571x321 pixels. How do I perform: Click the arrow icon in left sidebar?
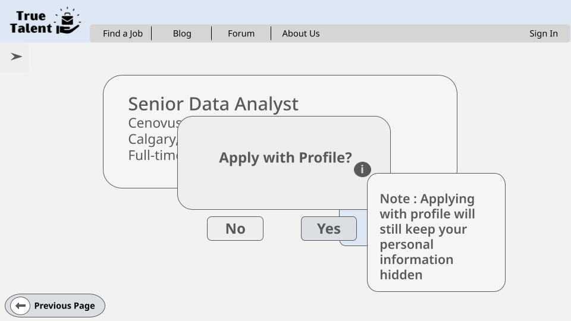pyautogui.click(x=16, y=56)
